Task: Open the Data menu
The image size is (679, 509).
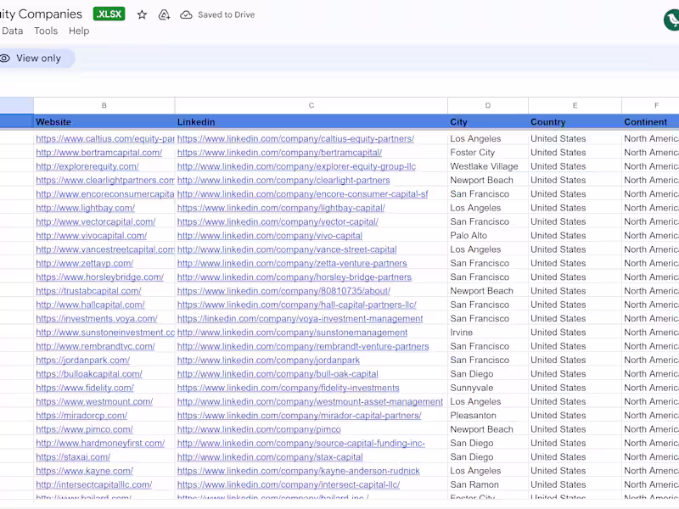Action: [x=12, y=31]
